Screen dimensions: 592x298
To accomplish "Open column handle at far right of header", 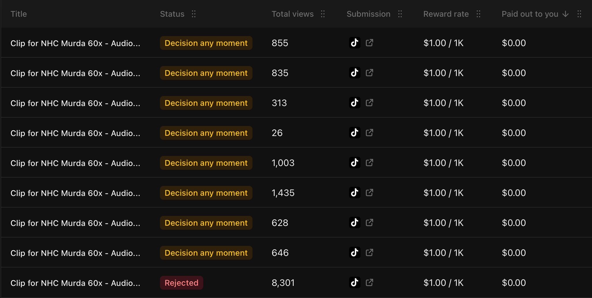I will (579, 14).
